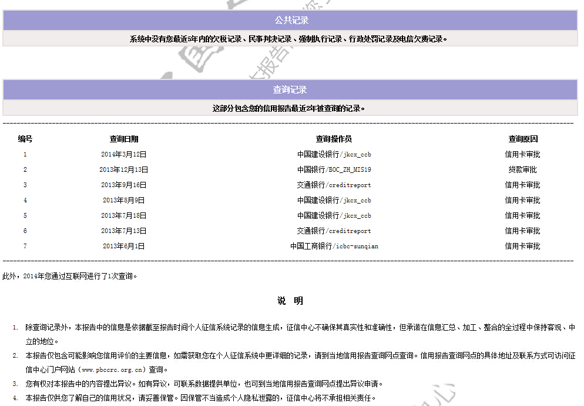Image resolution: width=584 pixels, height=406 pixels.
Task: Click row number 2 in 编号 column
Action: click(x=25, y=169)
